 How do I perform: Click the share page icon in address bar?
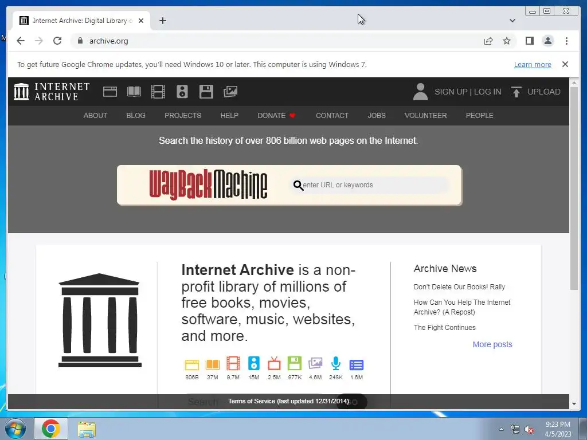pyautogui.click(x=488, y=41)
